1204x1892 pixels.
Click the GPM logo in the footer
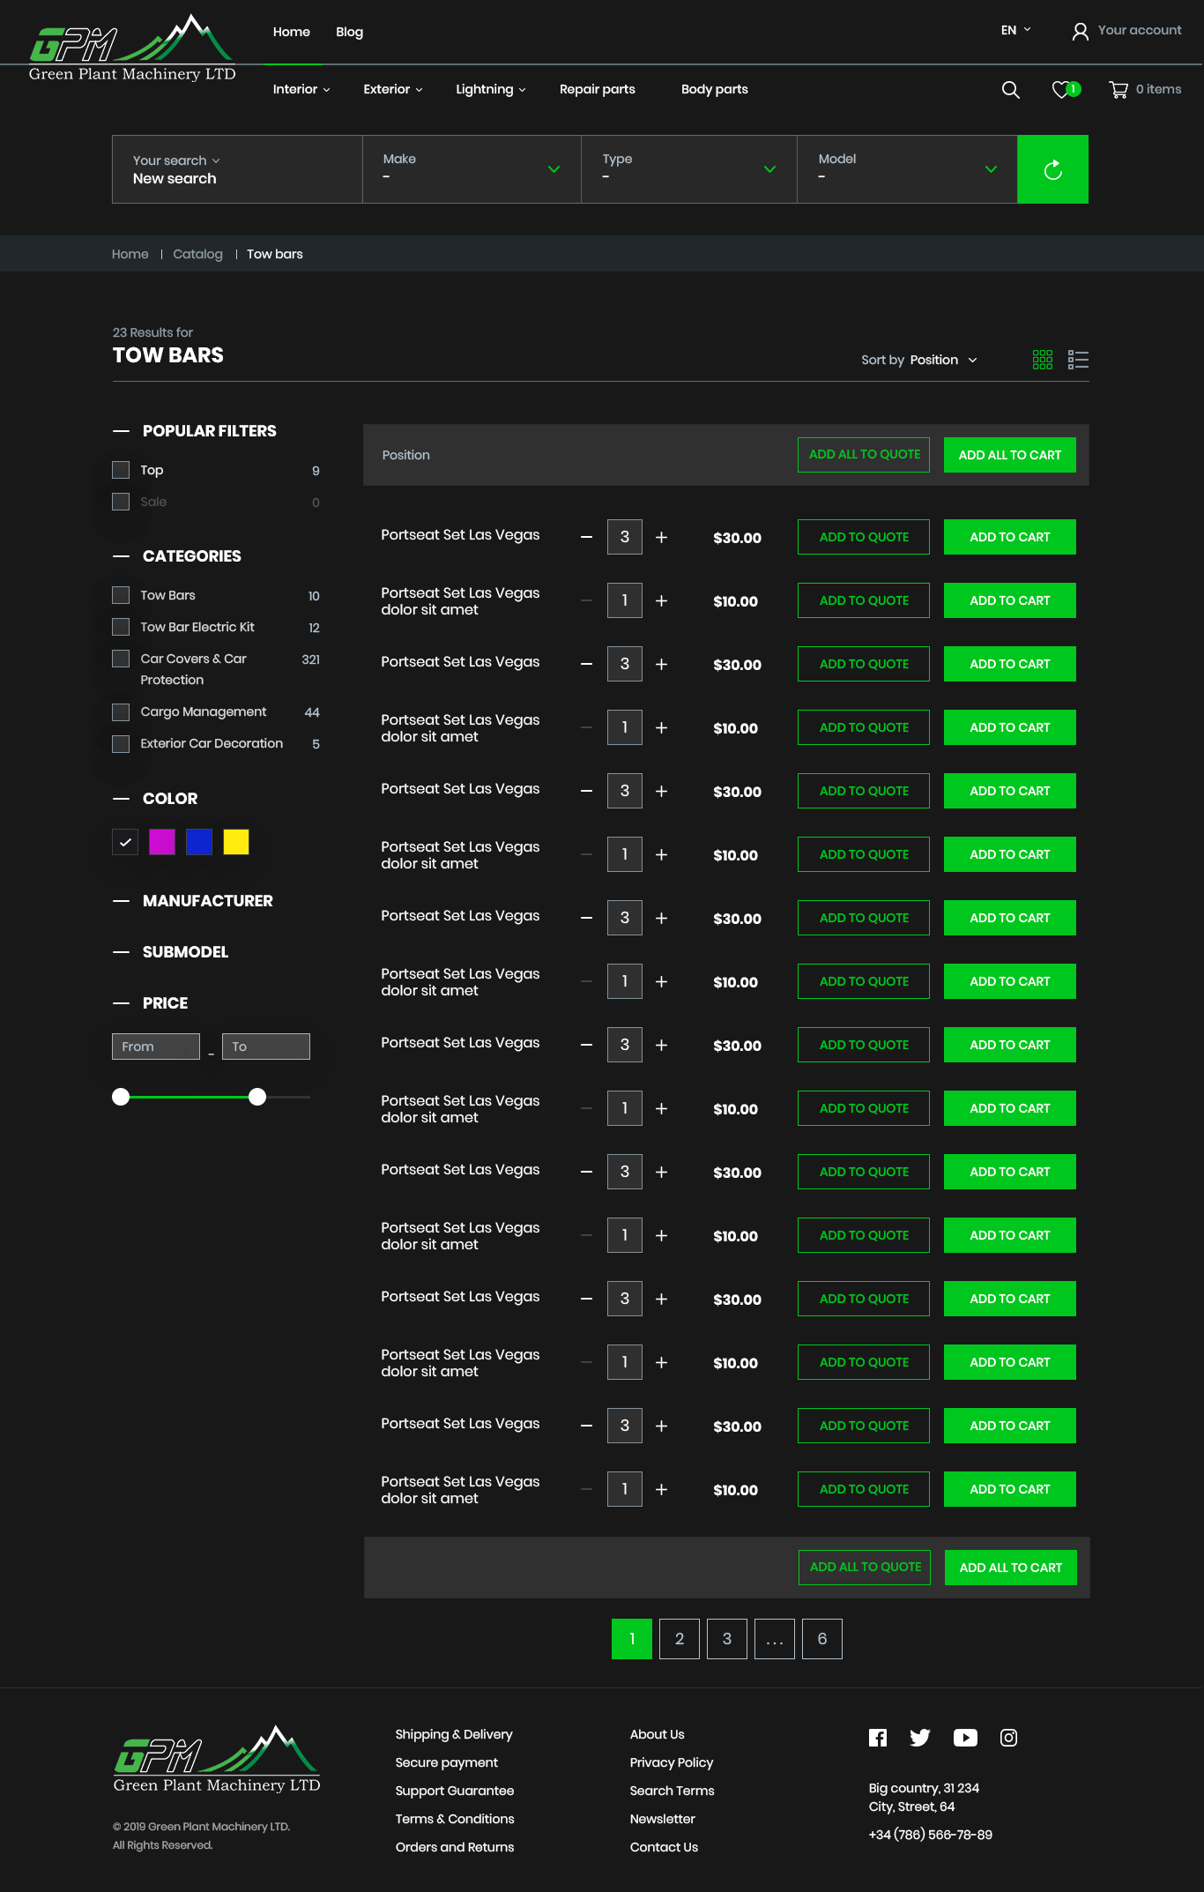point(217,1760)
